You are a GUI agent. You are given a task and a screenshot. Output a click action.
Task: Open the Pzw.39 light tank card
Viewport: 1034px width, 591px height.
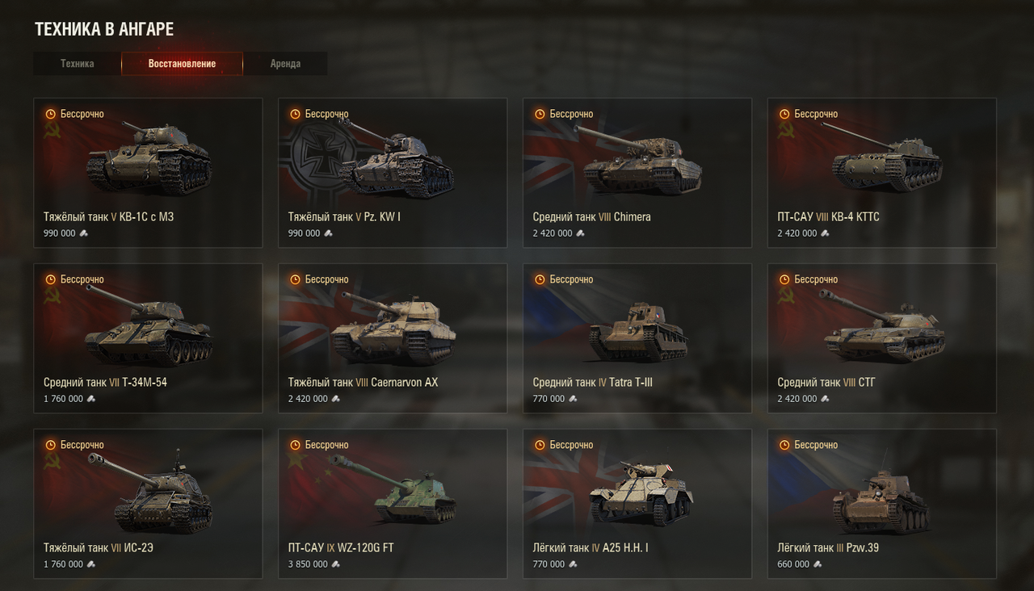(x=882, y=504)
